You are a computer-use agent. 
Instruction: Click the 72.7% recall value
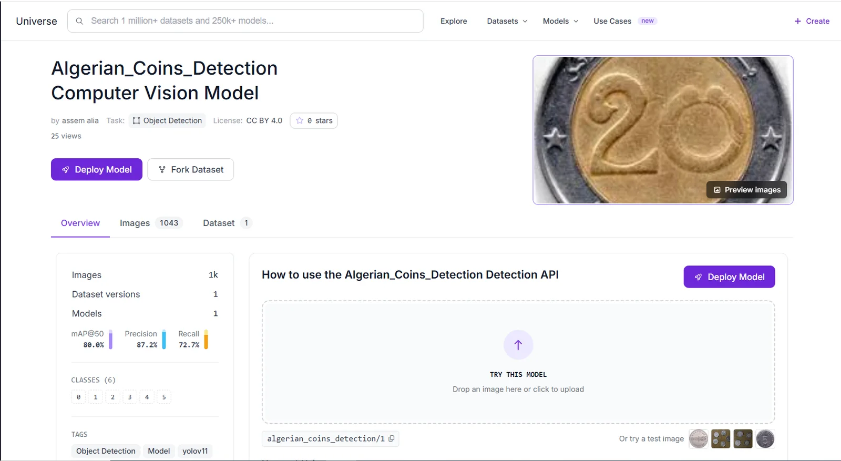point(189,345)
